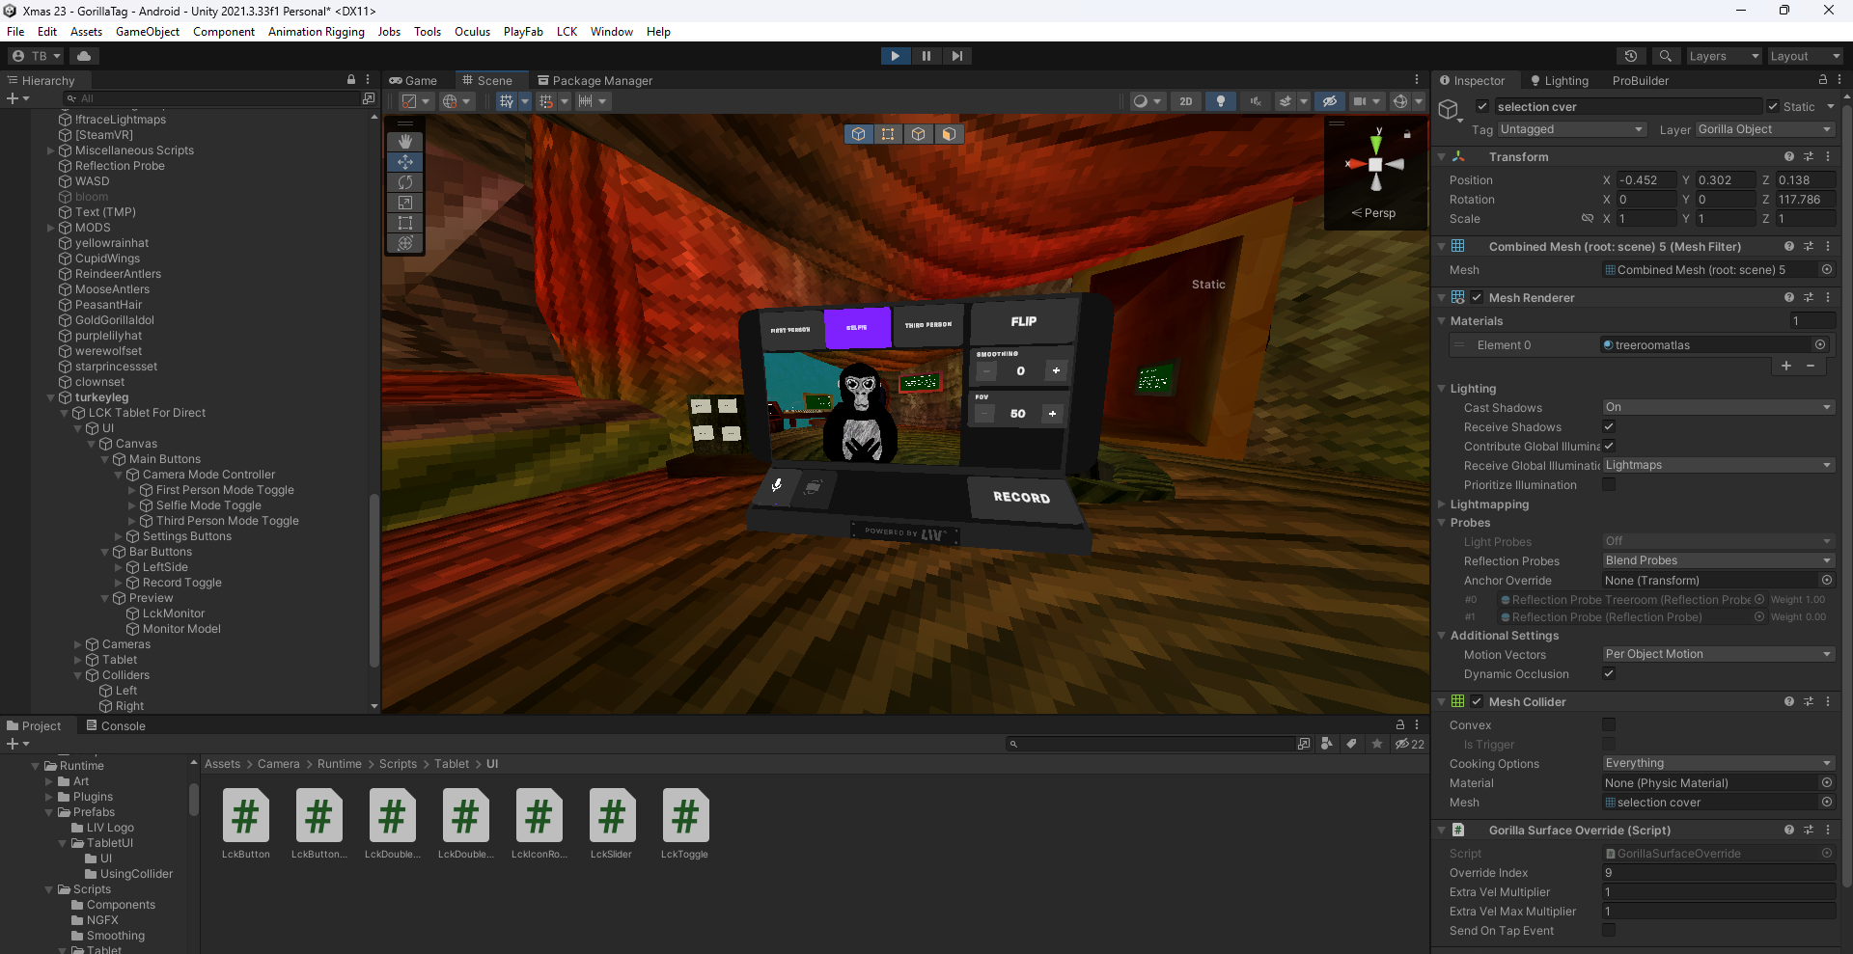Click the Step frame button
1853x954 pixels.
point(956,56)
